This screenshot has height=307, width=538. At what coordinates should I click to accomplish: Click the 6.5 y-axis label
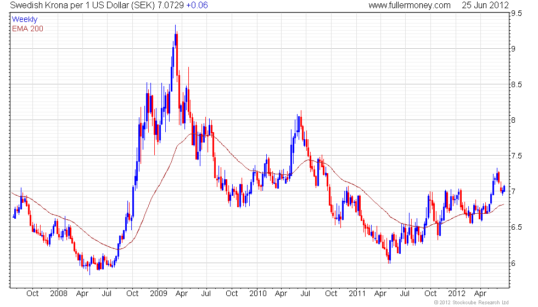tap(517, 227)
